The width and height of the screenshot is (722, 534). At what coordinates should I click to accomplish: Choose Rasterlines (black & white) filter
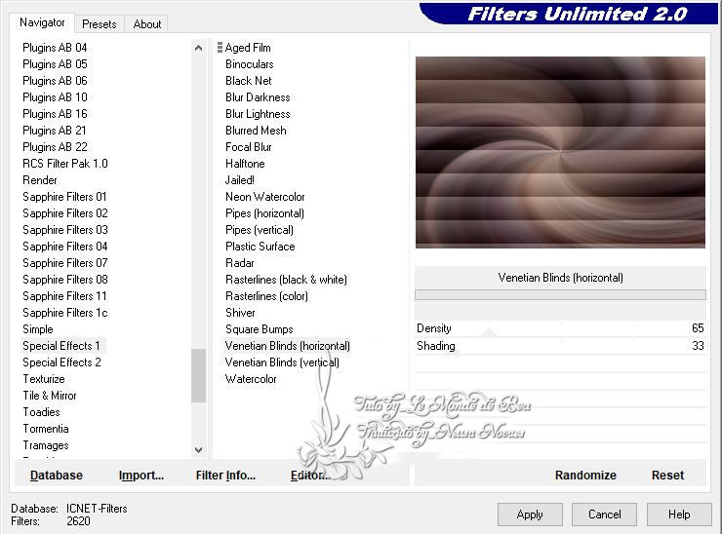click(x=286, y=280)
